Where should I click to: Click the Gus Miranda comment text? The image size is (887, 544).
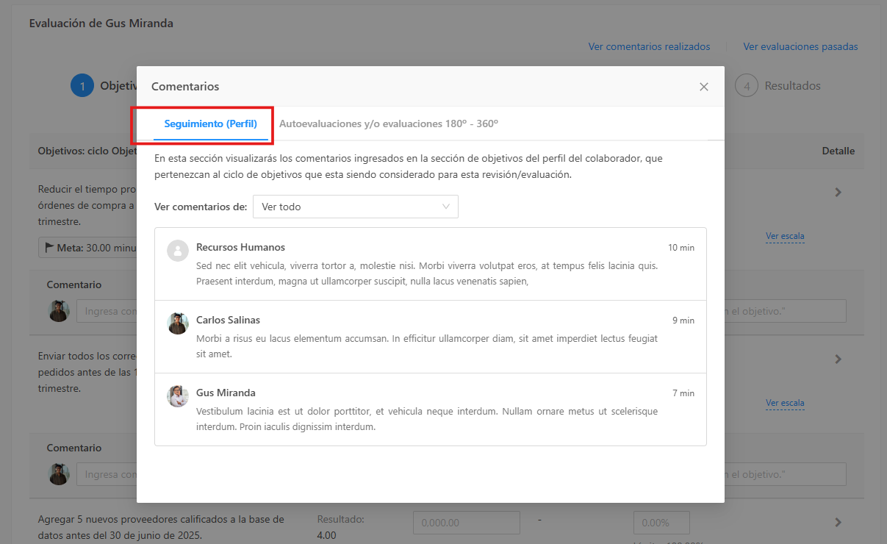click(x=427, y=419)
